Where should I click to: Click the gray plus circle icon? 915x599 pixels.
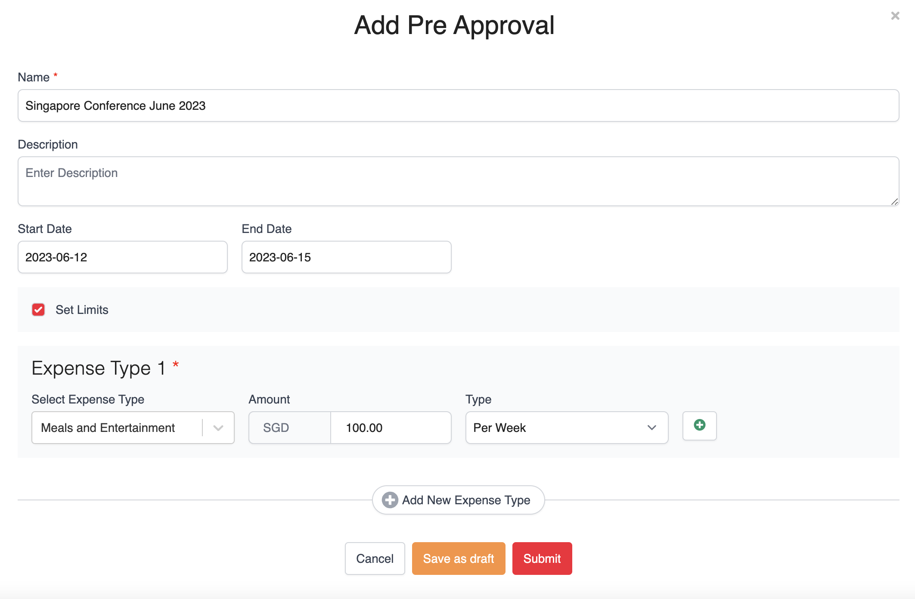(390, 500)
